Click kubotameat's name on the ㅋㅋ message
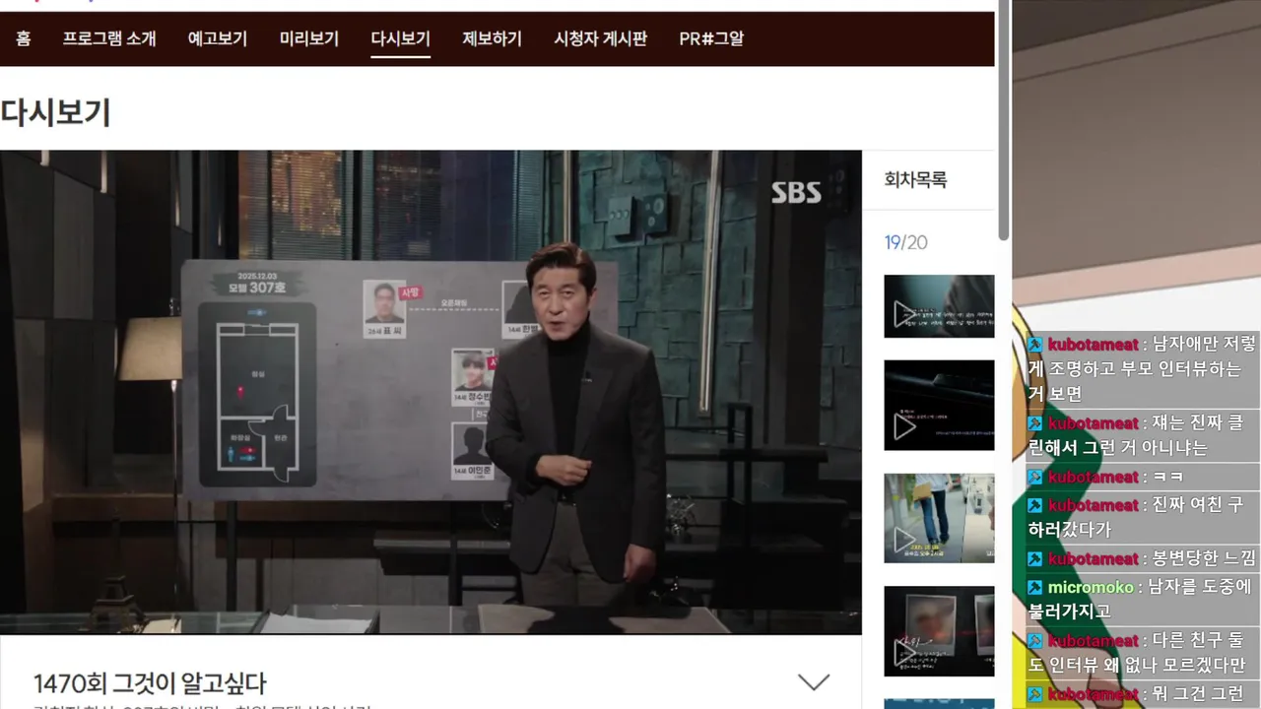1261x709 pixels. pos(1094,477)
